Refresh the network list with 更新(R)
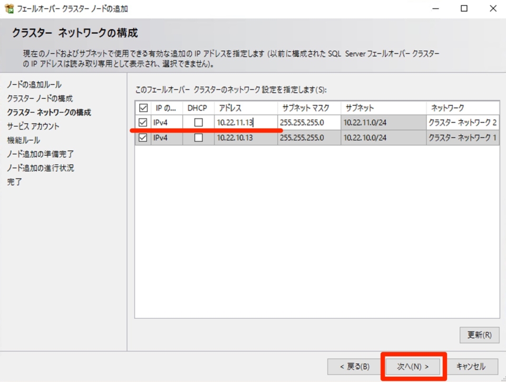The image size is (506, 382). coord(480,335)
